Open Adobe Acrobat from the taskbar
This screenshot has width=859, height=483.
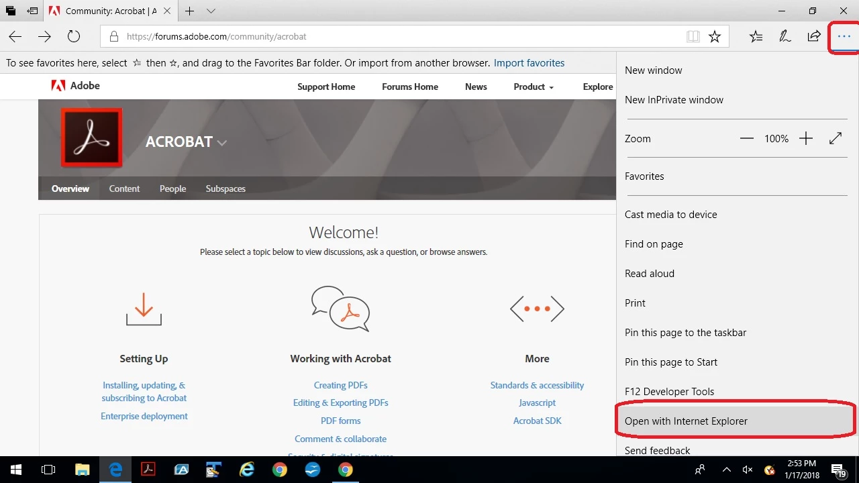(x=148, y=470)
